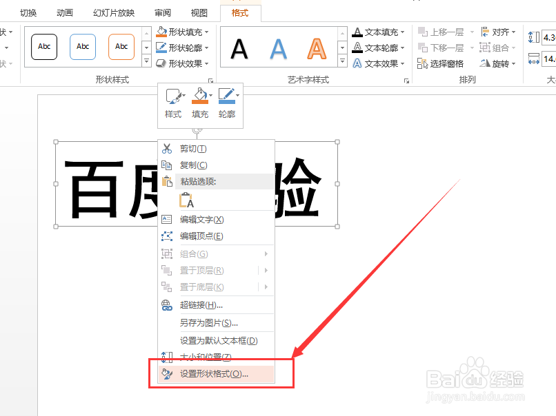Screen dimensions: 556x416
Task: Click the Shape Fill (形状填充) paint bucket icon
Action: (x=161, y=32)
